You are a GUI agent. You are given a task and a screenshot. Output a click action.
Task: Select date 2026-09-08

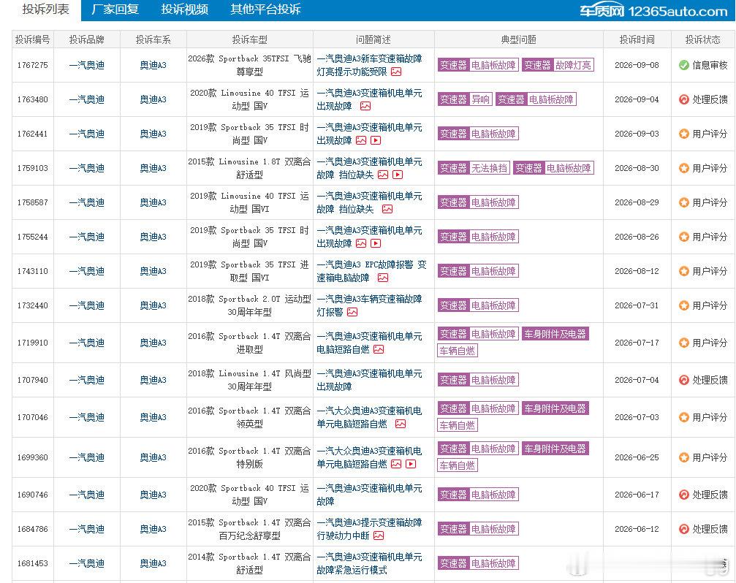click(637, 65)
